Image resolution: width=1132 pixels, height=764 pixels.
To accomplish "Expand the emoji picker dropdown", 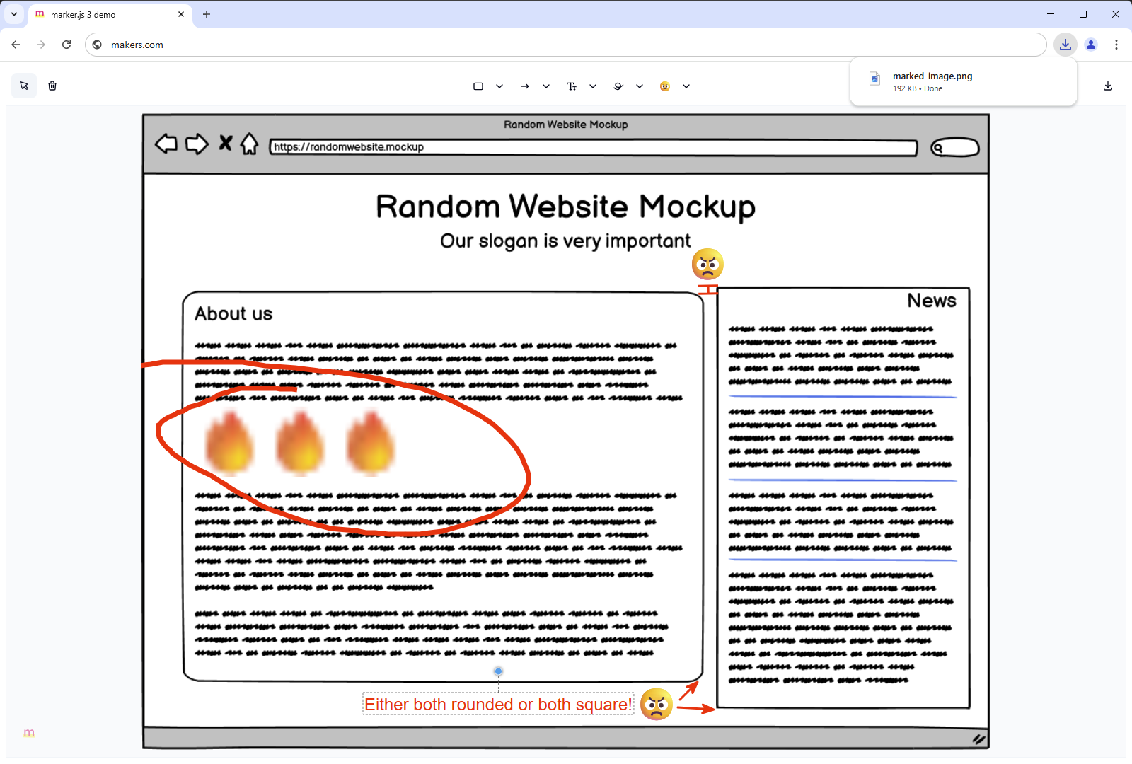I will coord(686,86).
